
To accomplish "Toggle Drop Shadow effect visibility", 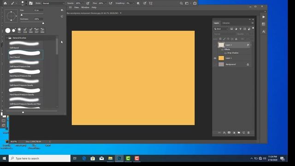I will (x=225, y=53).
